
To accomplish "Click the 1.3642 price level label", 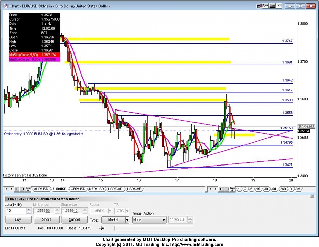I will (x=287, y=80).
